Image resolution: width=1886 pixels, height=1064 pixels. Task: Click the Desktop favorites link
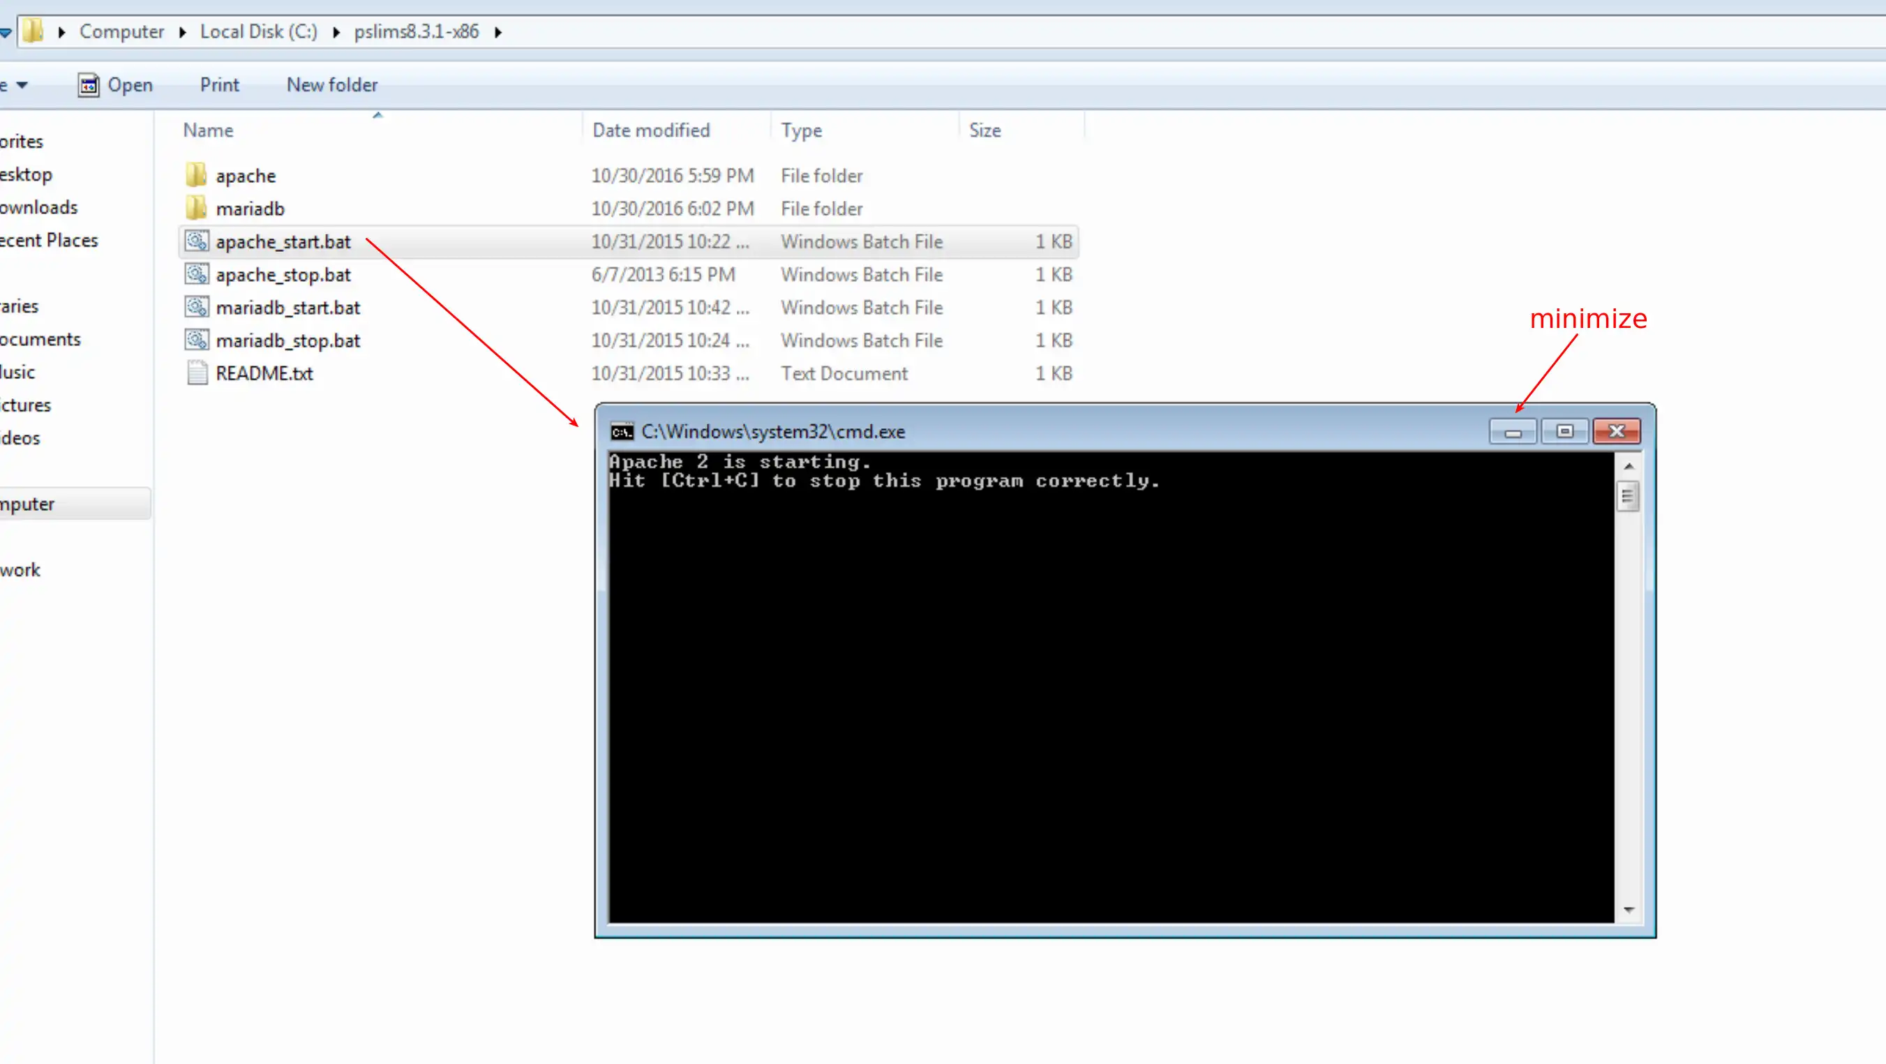26,174
